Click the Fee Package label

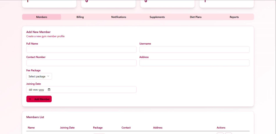(x=33, y=70)
